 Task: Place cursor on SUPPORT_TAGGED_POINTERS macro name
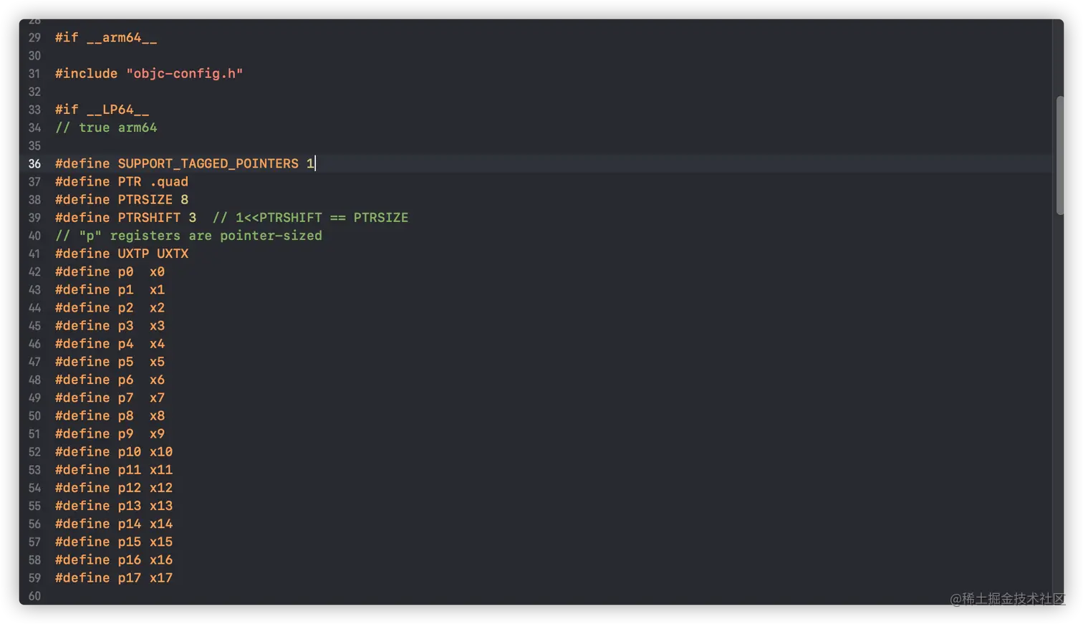point(208,164)
